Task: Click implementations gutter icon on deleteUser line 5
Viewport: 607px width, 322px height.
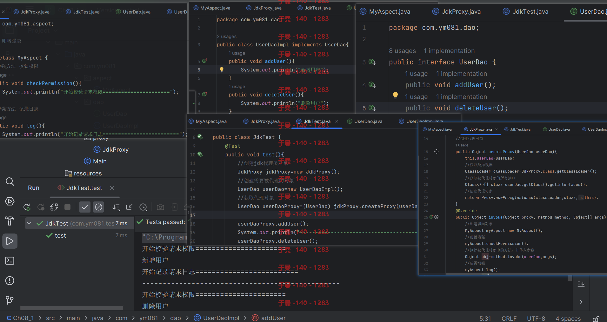Action: click(372, 108)
